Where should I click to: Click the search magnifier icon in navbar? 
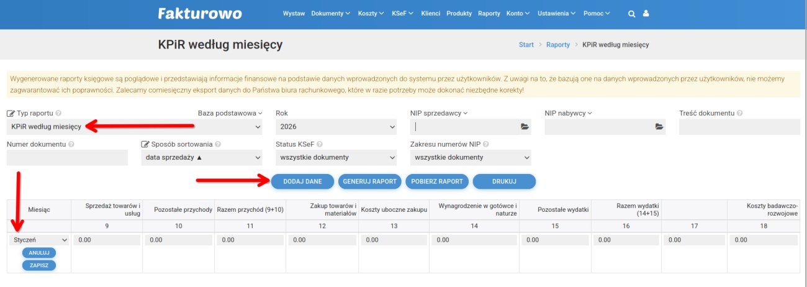[x=632, y=13]
